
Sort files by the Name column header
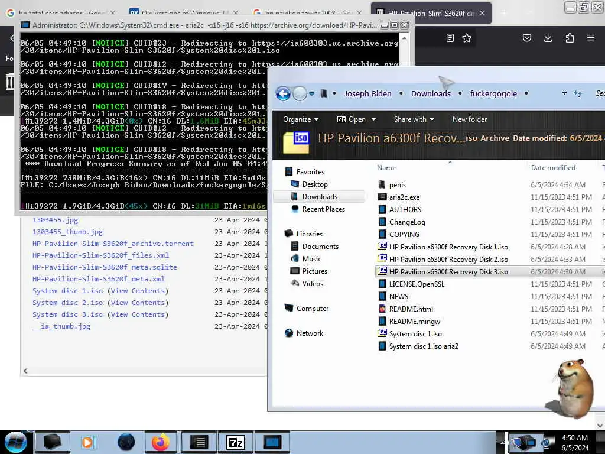(386, 167)
